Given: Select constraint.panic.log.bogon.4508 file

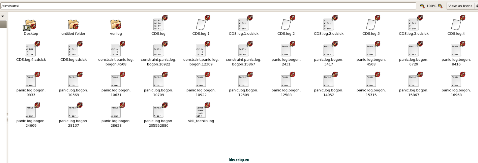Looking at the screenshot, I should coord(116,50).
